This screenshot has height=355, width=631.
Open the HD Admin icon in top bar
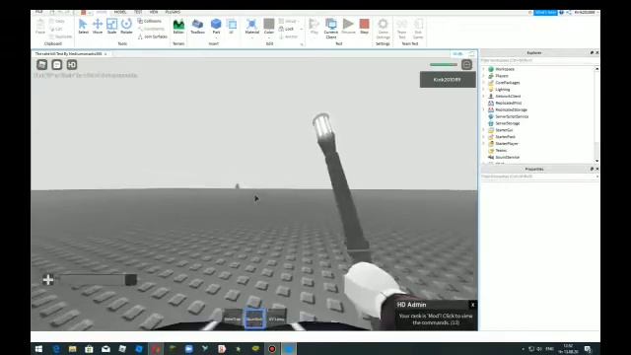(x=72, y=65)
